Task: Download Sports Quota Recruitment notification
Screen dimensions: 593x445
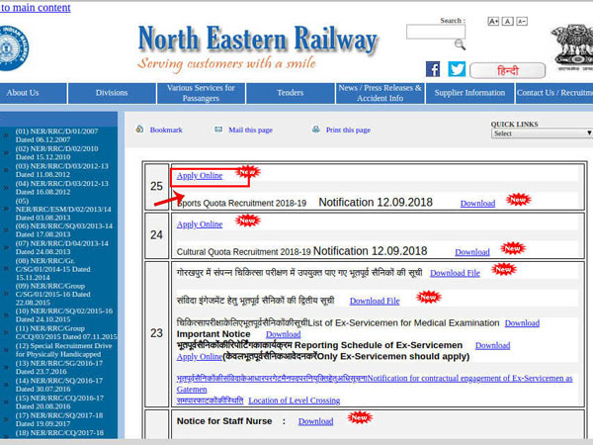Action: [x=477, y=203]
